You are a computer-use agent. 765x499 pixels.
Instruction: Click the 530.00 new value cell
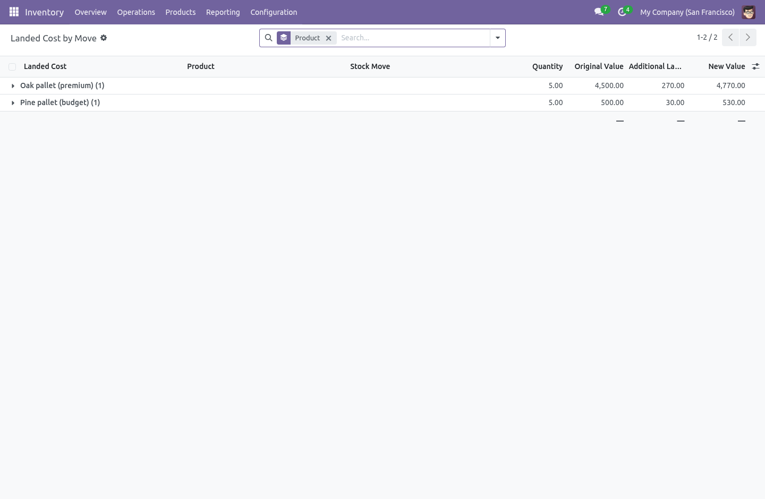734,102
